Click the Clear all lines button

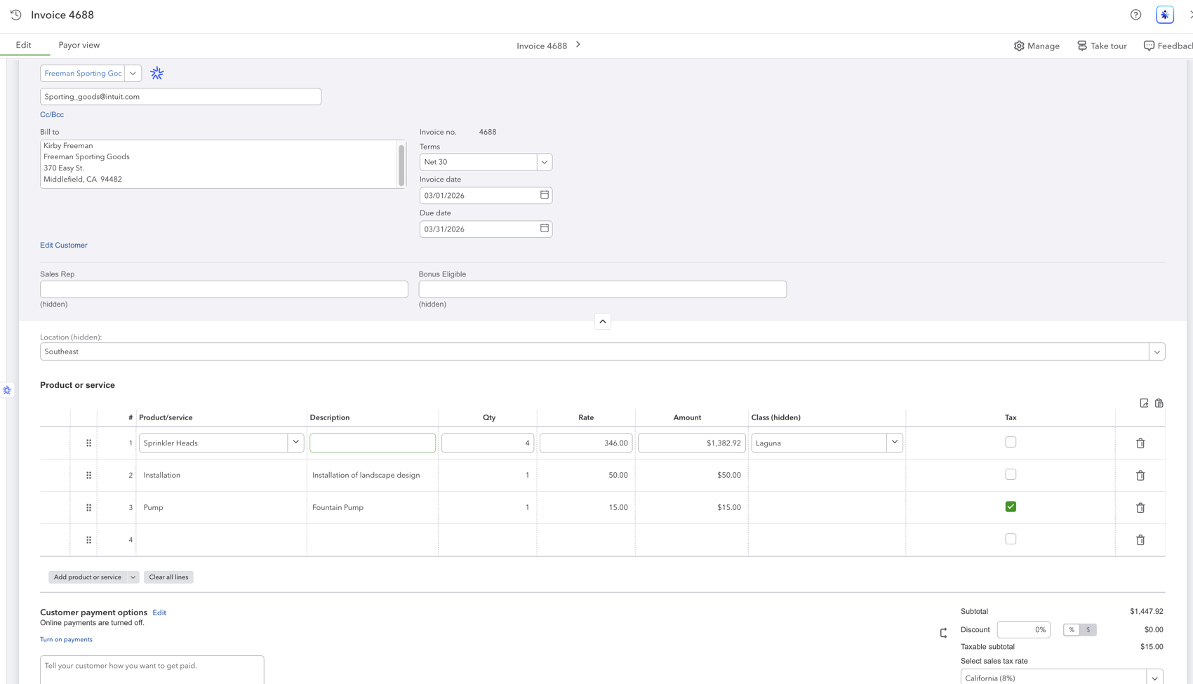pos(168,577)
